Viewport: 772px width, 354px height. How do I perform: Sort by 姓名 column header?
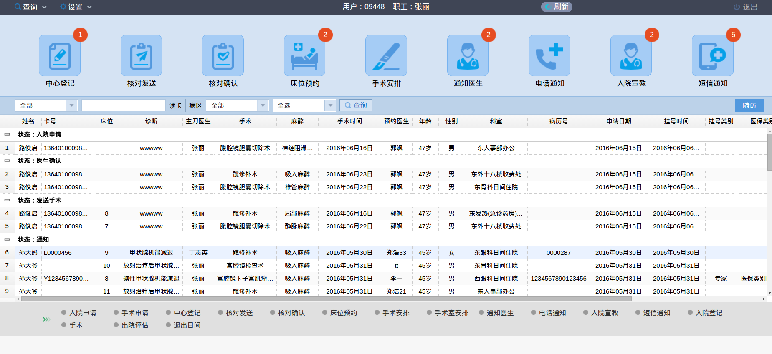28,121
